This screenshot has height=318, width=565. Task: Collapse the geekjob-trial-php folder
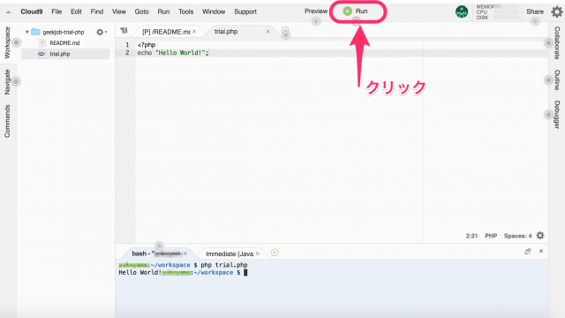[27, 32]
